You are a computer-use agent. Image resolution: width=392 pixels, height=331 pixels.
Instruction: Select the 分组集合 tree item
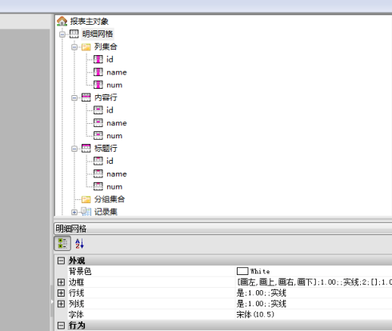[110, 199]
